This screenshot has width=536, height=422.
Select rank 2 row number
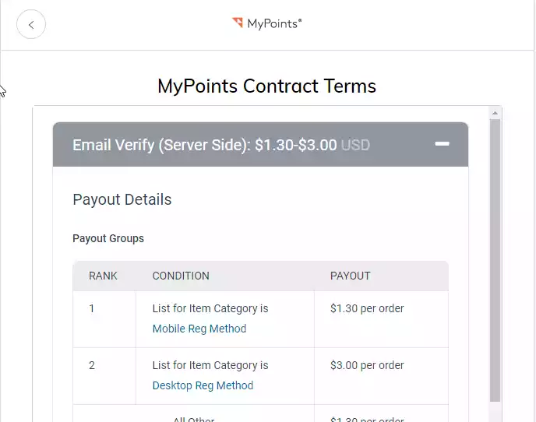tap(92, 365)
